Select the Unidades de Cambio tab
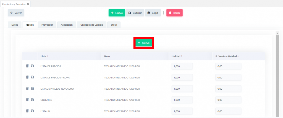 coord(91,25)
